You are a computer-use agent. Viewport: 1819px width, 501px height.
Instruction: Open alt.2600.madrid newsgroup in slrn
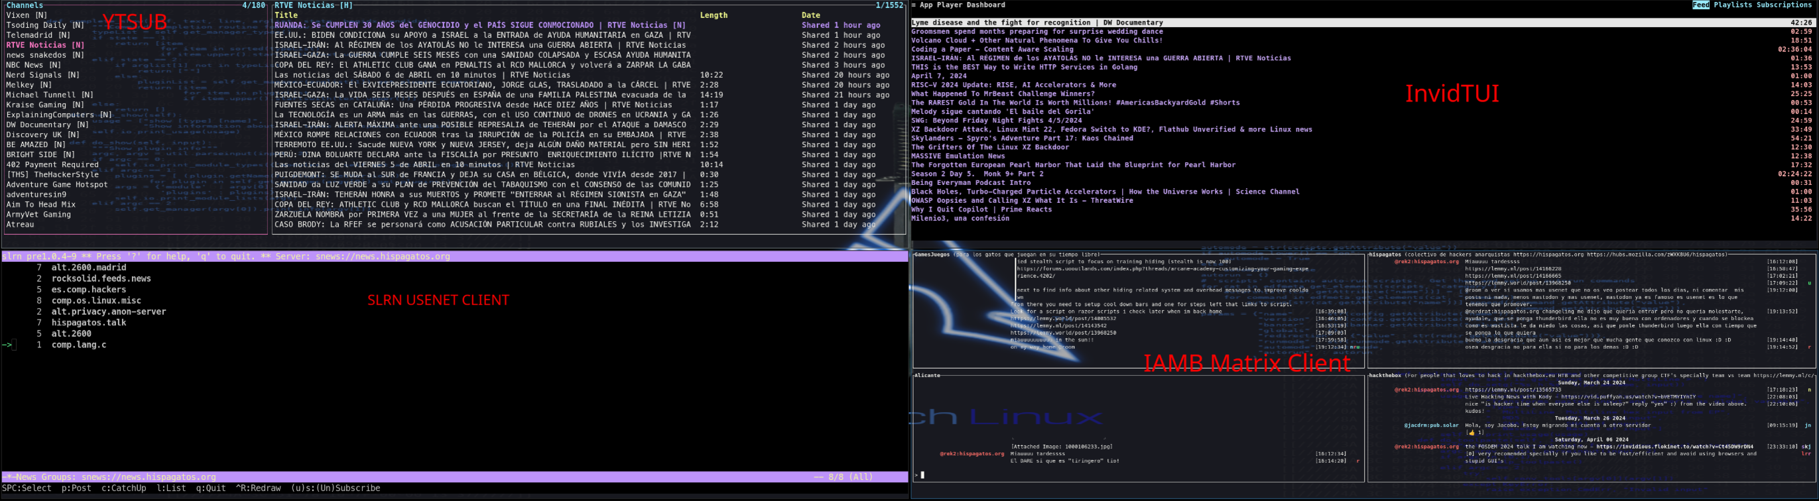click(x=89, y=268)
